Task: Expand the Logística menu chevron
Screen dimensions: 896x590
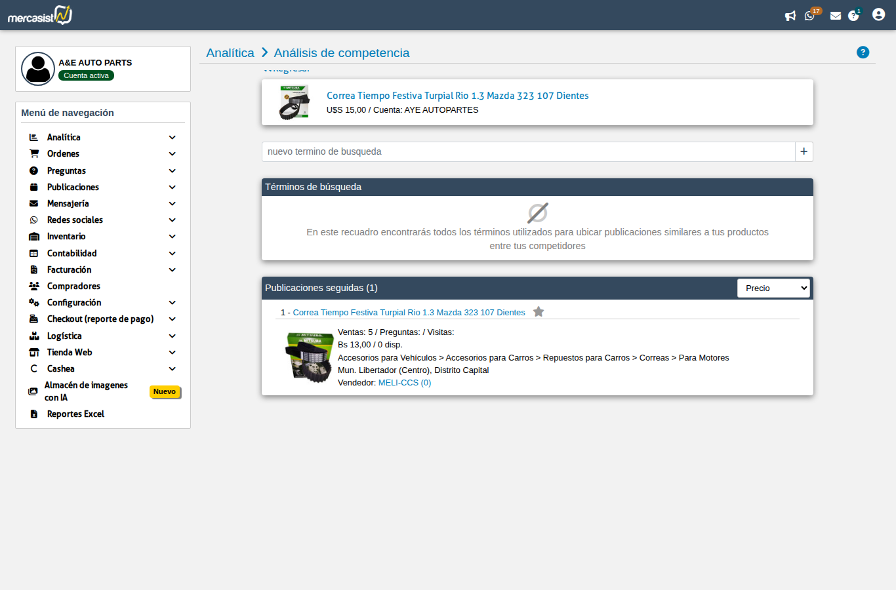Action: pos(173,336)
